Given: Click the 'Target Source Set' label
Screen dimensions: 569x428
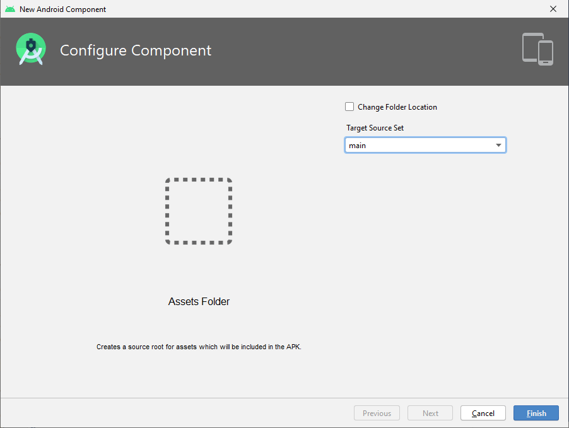Looking at the screenshot, I should (375, 128).
